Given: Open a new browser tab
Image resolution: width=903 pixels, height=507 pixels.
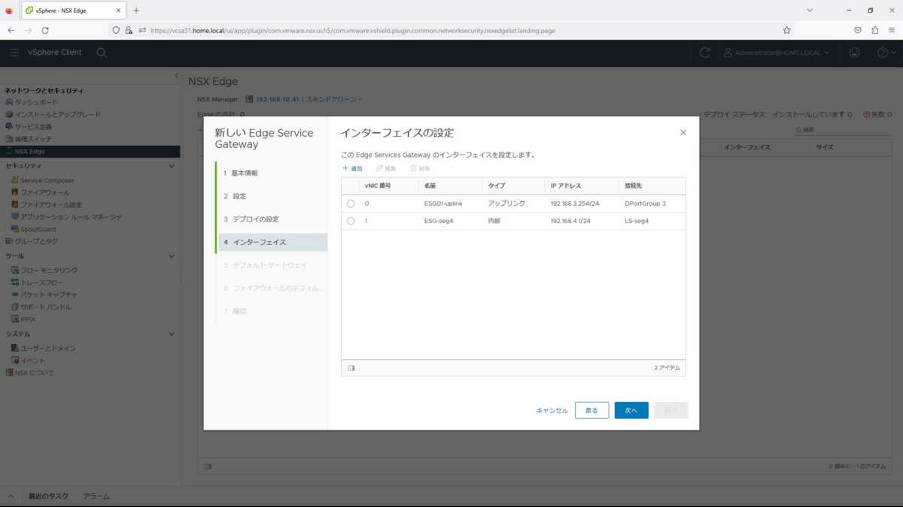Looking at the screenshot, I should coord(136,11).
